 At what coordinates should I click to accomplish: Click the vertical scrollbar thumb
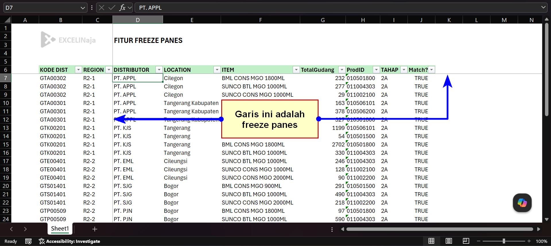[547, 70]
